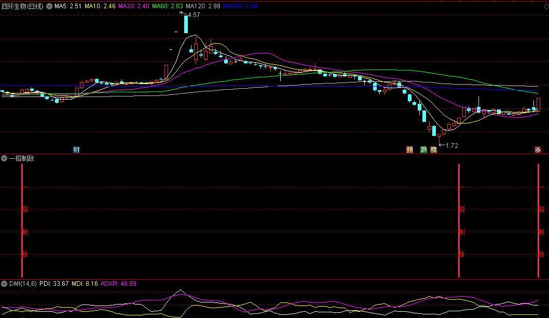This screenshot has width=549, height=318.
Task: Select the yellow MA10 label
Action: click(x=100, y=6)
